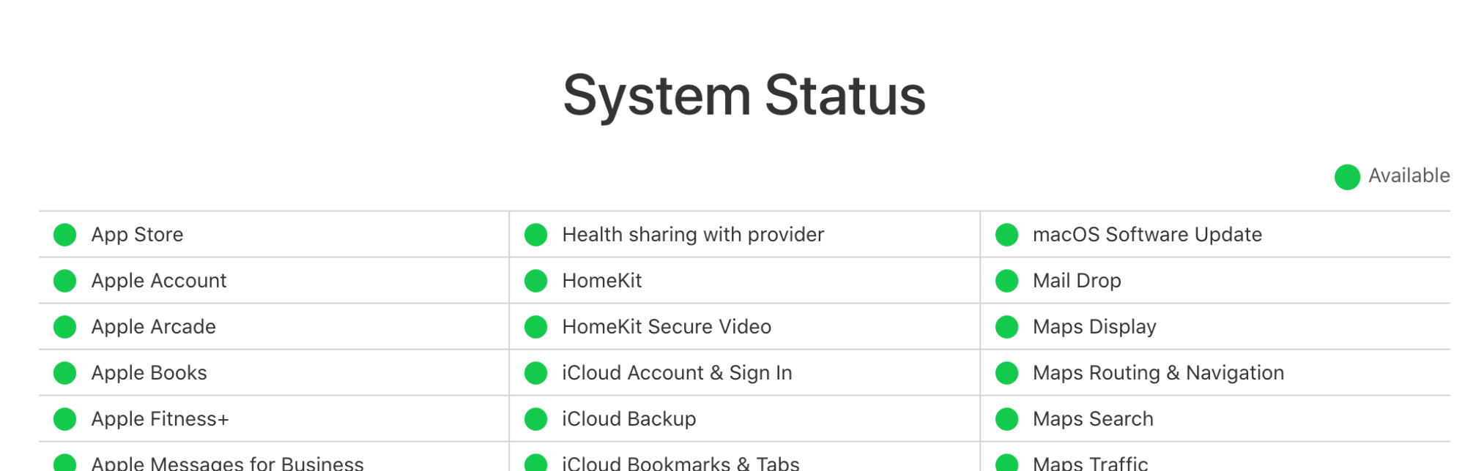Click the status indicator next to HomeKit

click(x=536, y=281)
